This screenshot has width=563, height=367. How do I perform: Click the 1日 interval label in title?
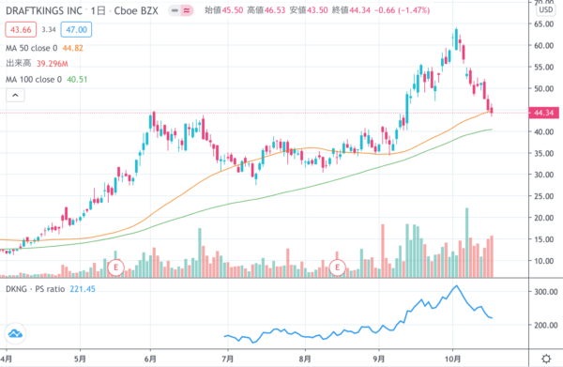[x=98, y=10]
